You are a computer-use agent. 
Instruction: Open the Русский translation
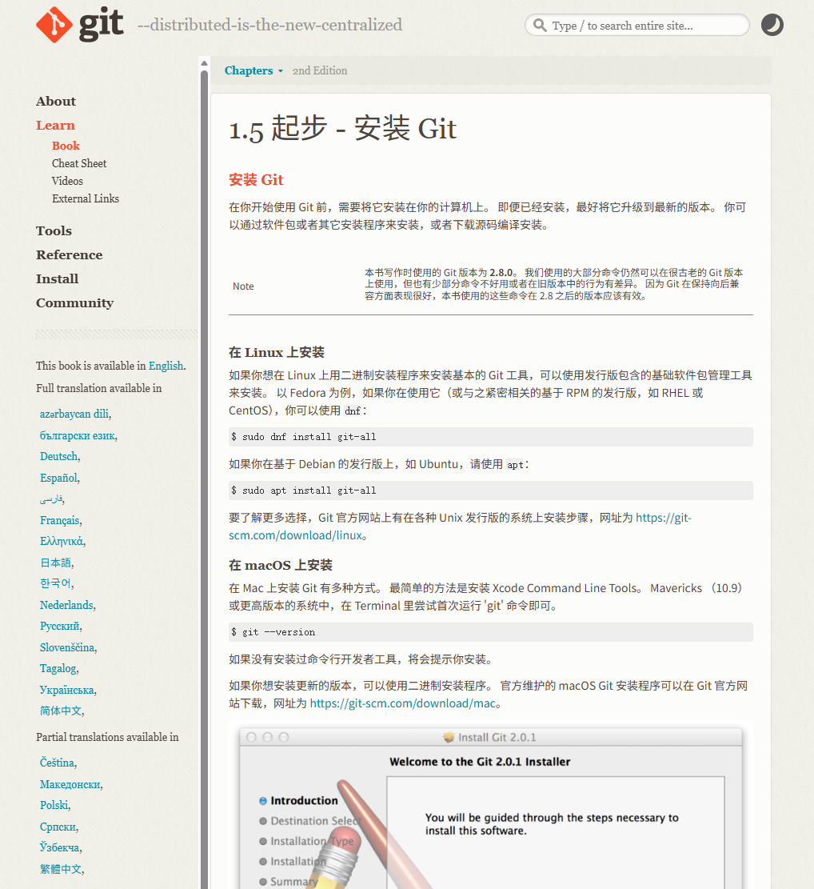tap(59, 626)
